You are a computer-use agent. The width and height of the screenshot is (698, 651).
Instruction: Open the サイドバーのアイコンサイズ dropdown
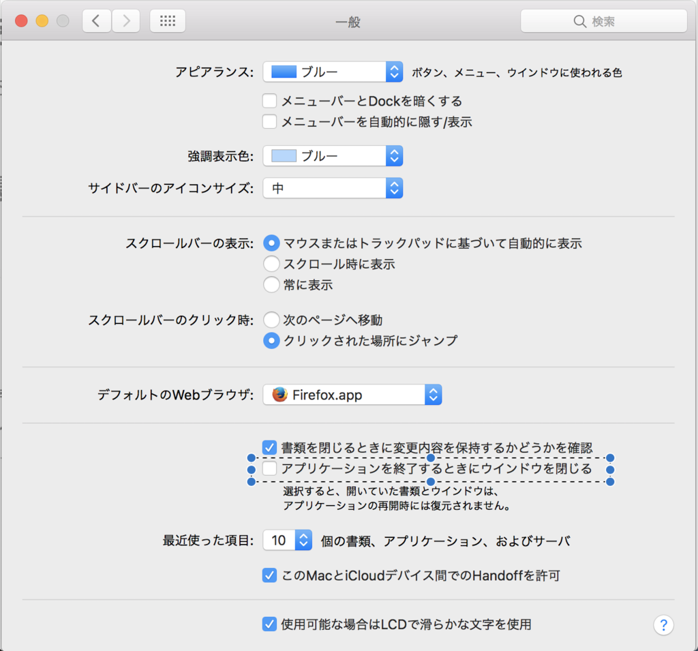click(x=333, y=188)
